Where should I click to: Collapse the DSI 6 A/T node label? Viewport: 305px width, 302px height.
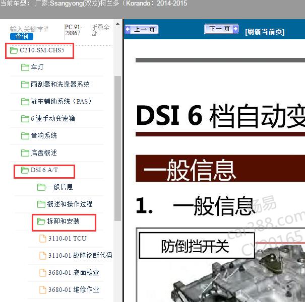[44, 170]
